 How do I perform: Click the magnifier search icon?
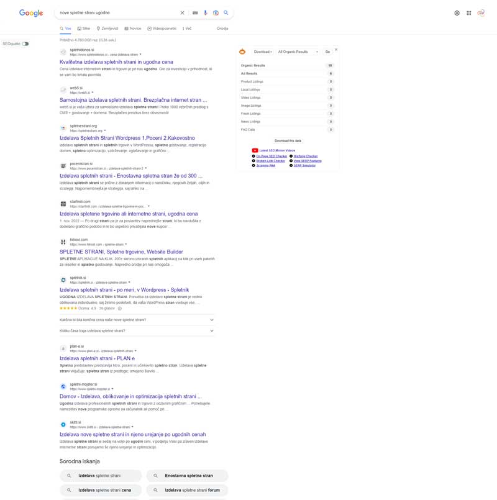coord(226,13)
